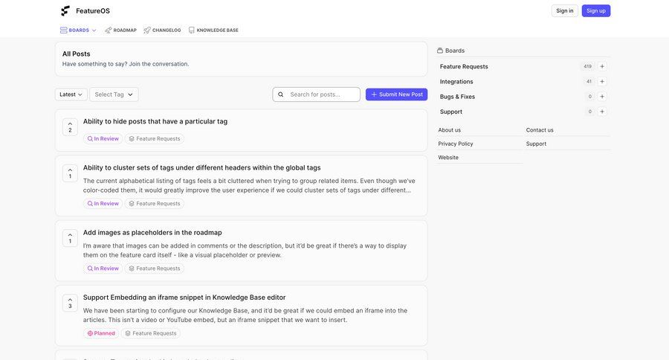Open the Latest sort dropdown
The width and height of the screenshot is (669, 360).
click(x=71, y=94)
